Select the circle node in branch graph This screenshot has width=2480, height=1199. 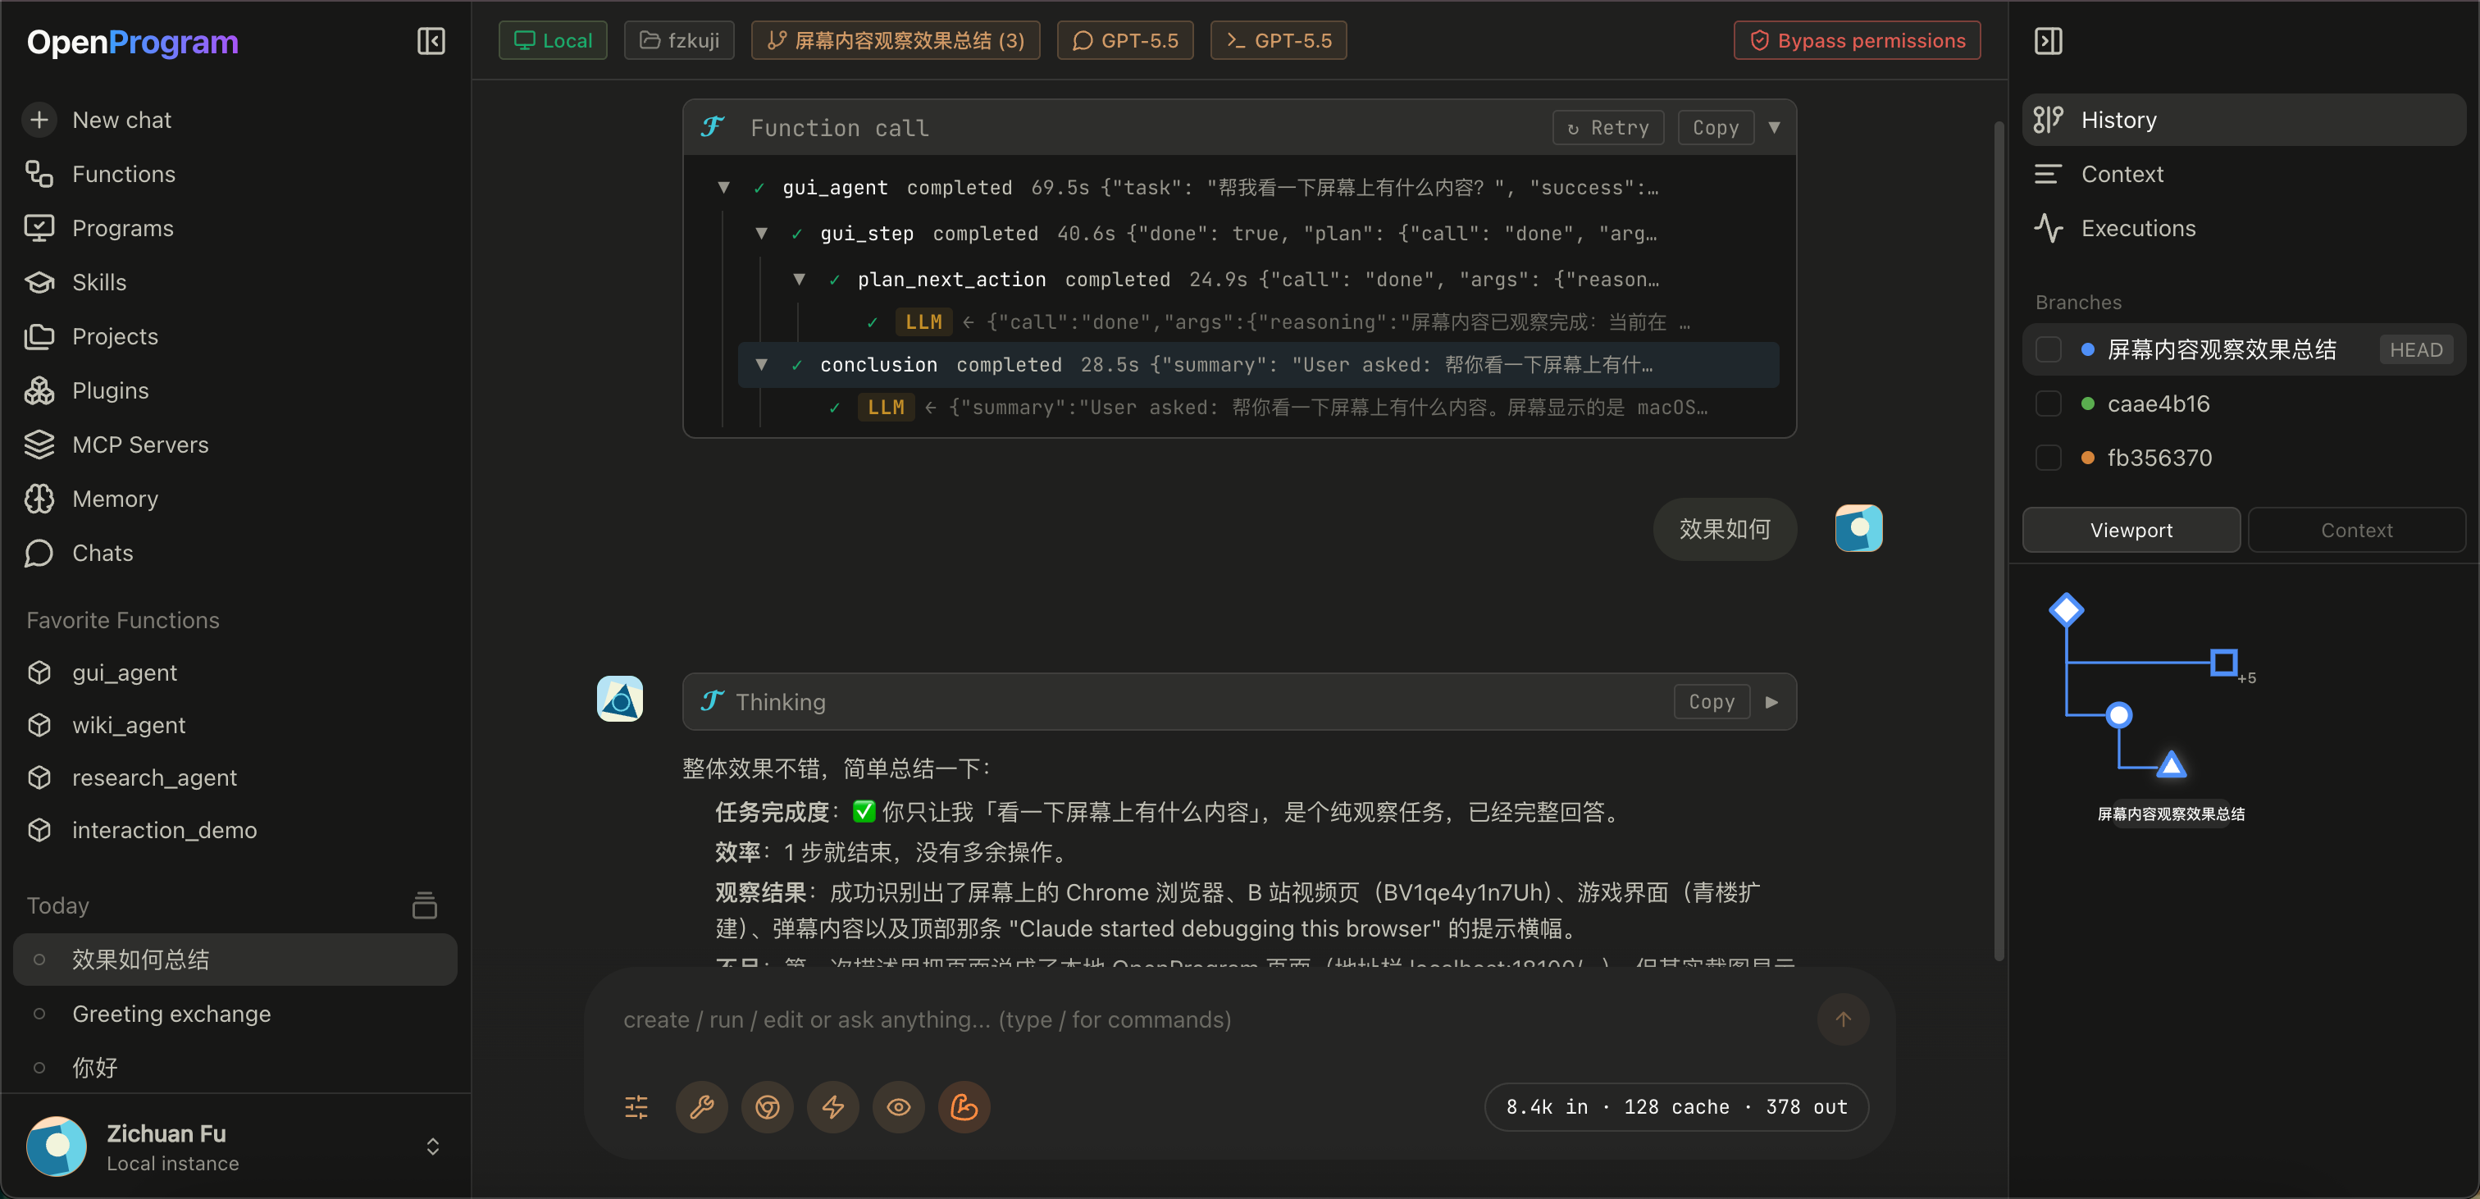pos(2118,716)
